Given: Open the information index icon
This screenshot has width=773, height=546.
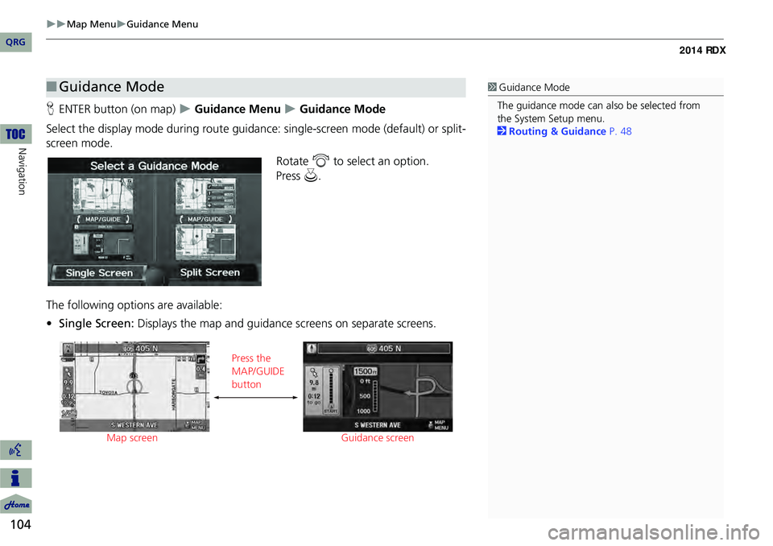Looking at the screenshot, I should click(16, 478).
